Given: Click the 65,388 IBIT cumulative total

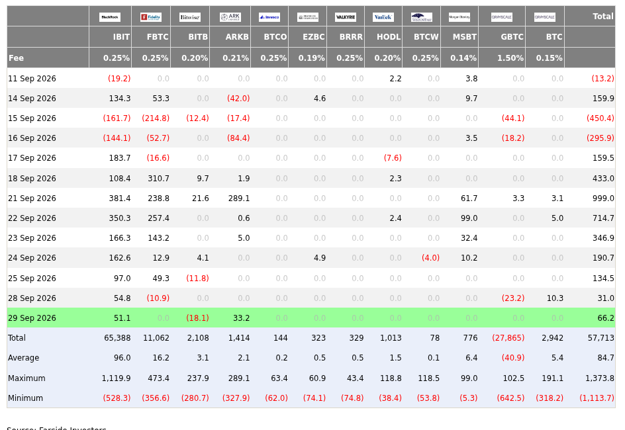Looking at the screenshot, I should coord(117,338).
